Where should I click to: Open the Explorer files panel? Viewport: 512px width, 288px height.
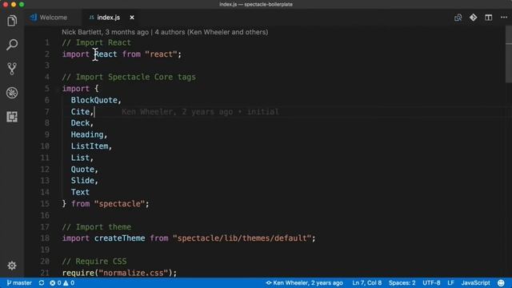[x=12, y=21]
